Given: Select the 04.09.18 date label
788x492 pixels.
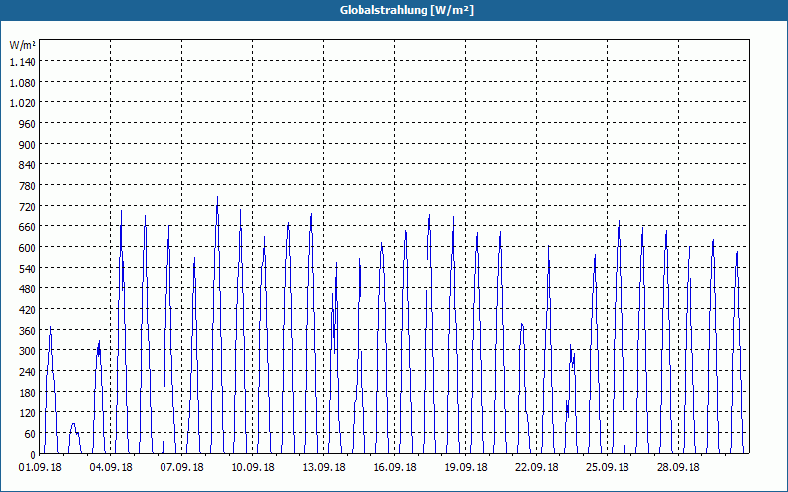Looking at the screenshot, I should pyautogui.click(x=111, y=468).
